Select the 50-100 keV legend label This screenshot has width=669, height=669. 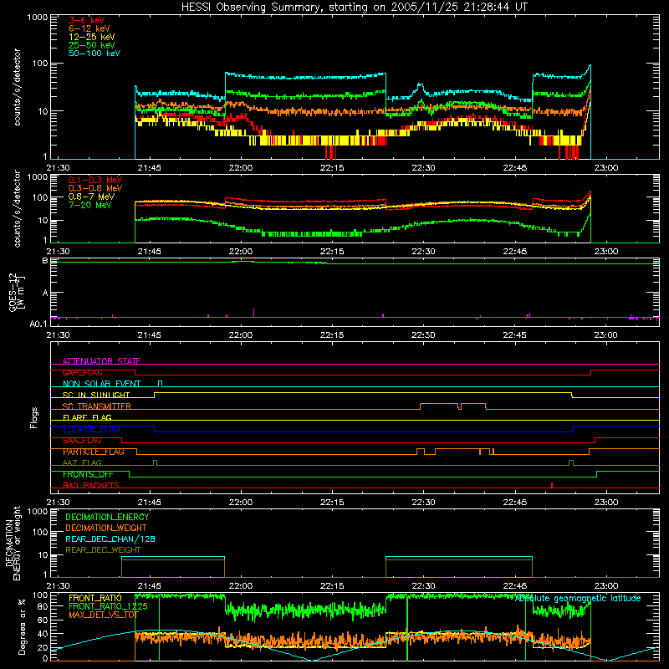pyautogui.click(x=94, y=54)
